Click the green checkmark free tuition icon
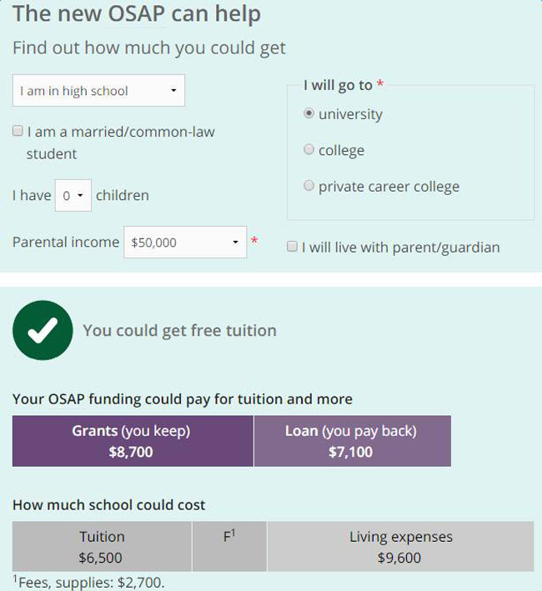Screen dimensions: 542x591 click(x=42, y=331)
